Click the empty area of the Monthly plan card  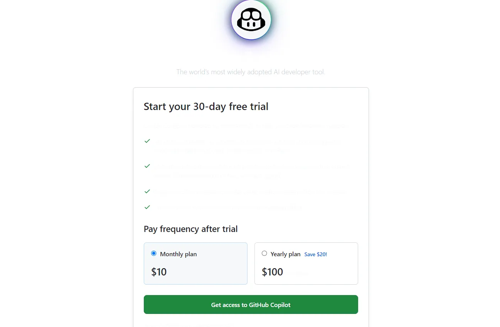coord(216,269)
